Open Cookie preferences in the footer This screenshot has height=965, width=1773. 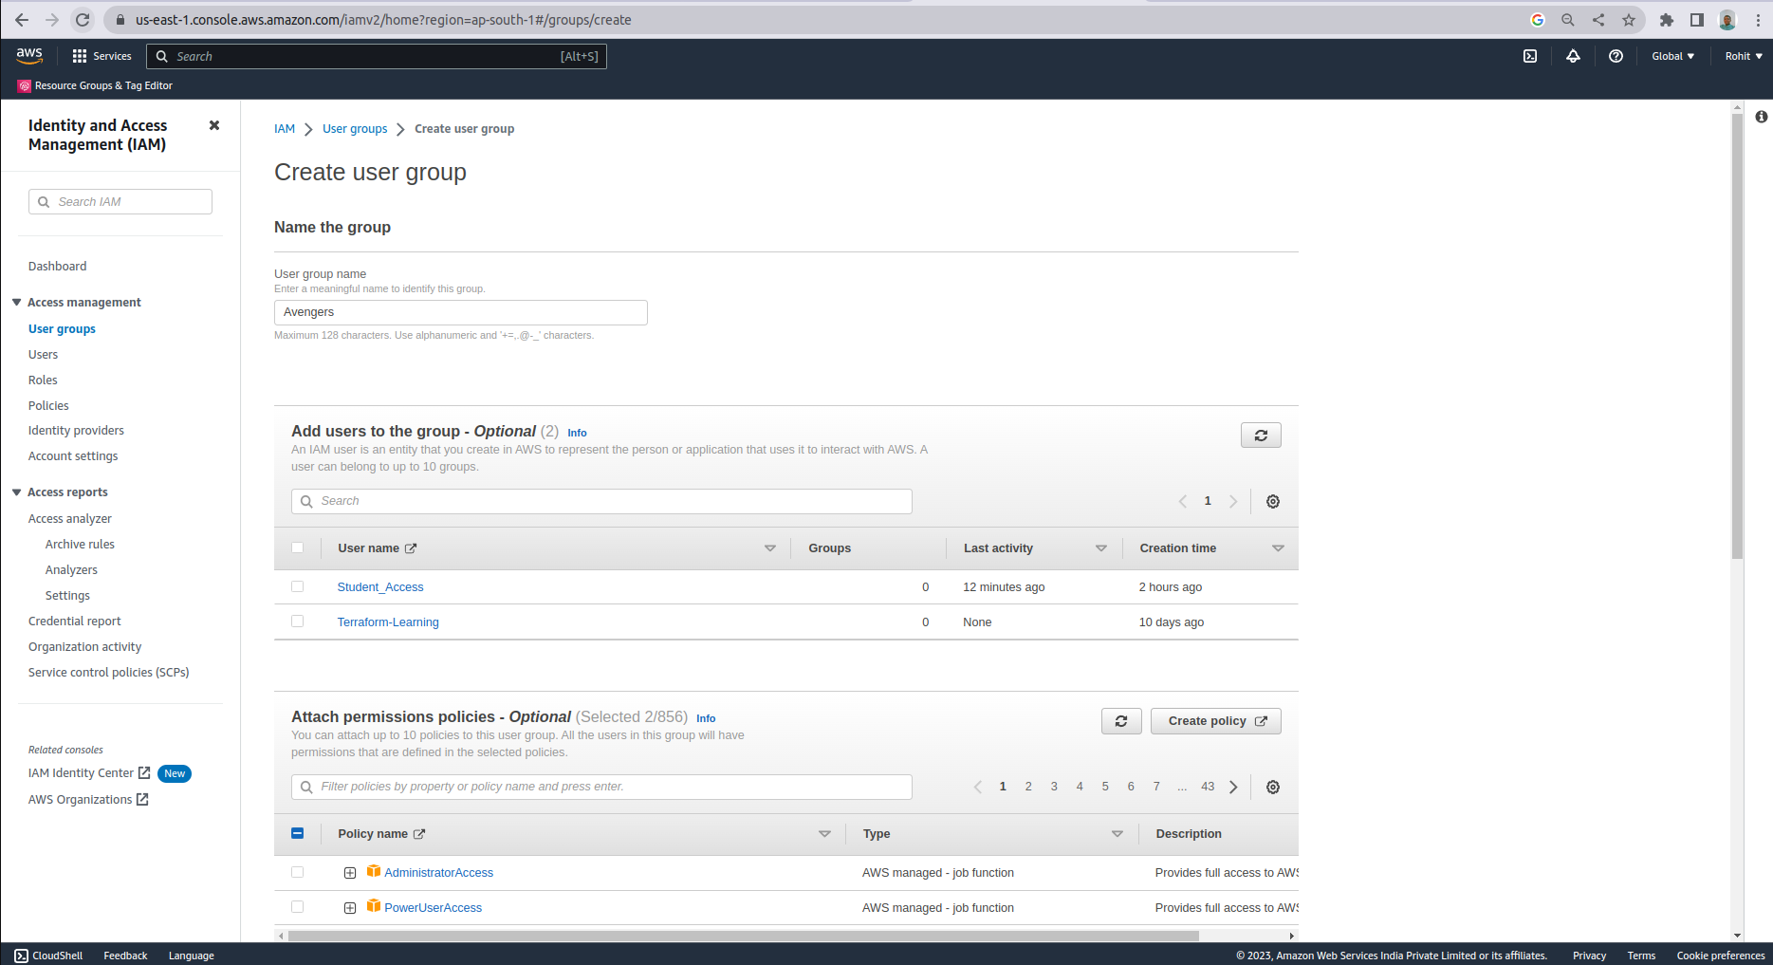coord(1721,956)
